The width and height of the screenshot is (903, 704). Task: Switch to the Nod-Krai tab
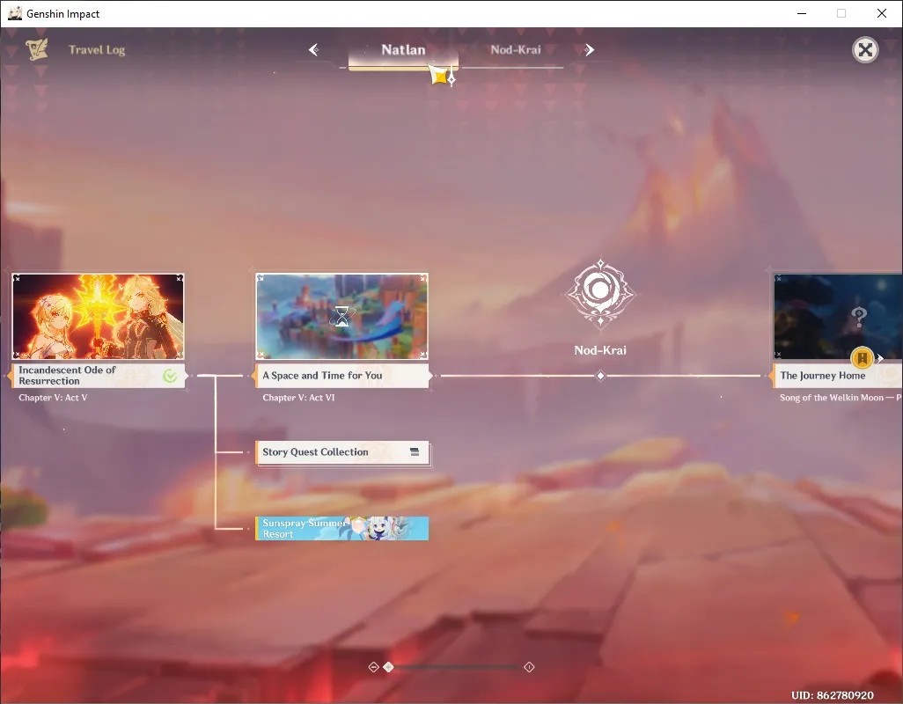516,50
